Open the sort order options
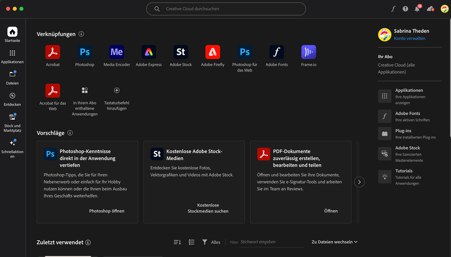 click(177, 242)
